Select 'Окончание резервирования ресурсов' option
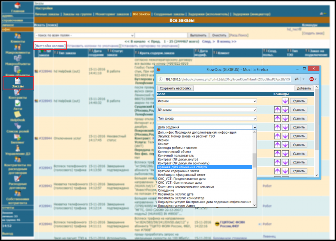Viewport: 336px width, 241px height. point(205,186)
